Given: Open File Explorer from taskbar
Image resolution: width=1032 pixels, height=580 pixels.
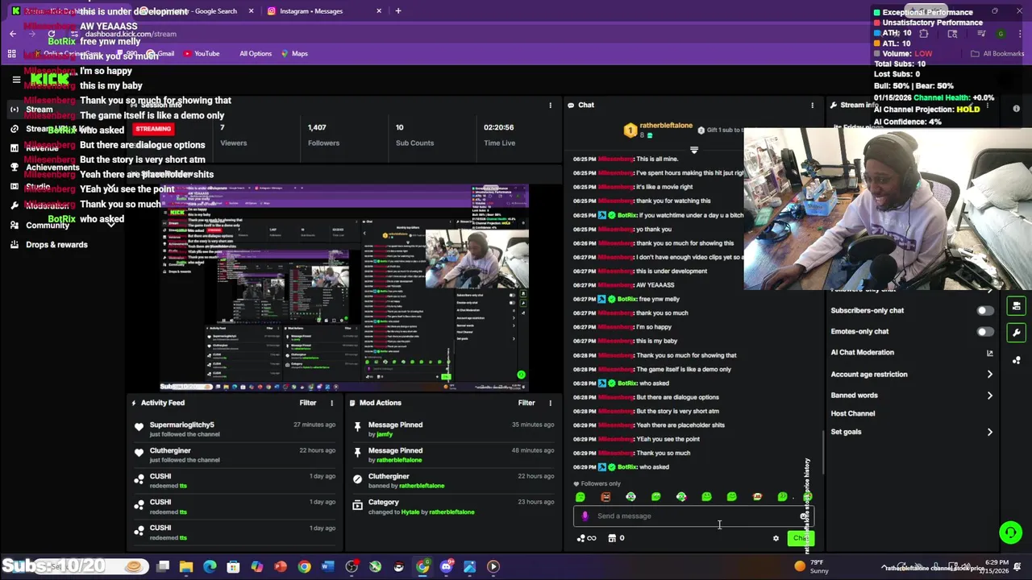Looking at the screenshot, I should pyautogui.click(x=186, y=566).
